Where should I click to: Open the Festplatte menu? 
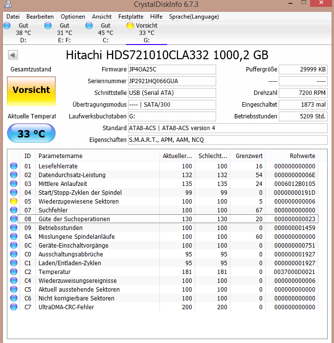pyautogui.click(x=131, y=17)
